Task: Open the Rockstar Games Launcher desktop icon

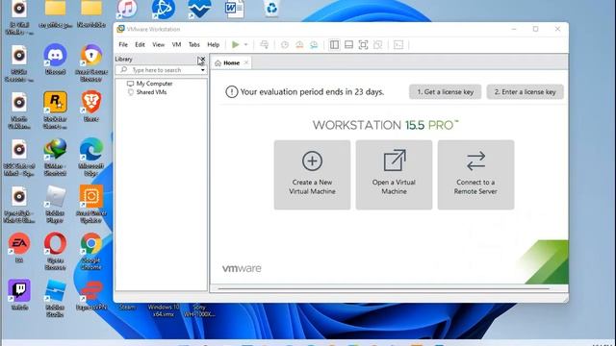Action: 55,110
